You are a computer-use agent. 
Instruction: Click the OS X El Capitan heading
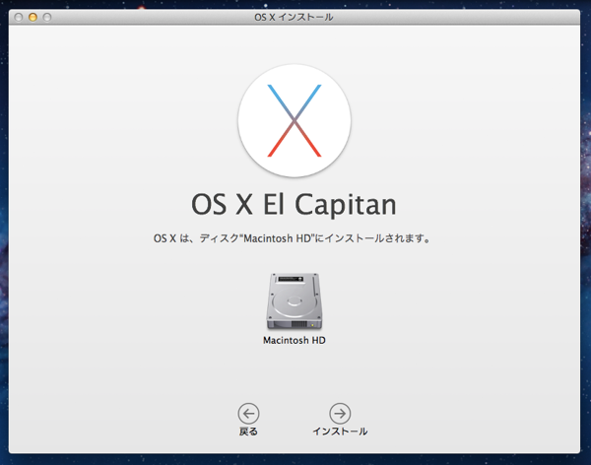(x=294, y=205)
